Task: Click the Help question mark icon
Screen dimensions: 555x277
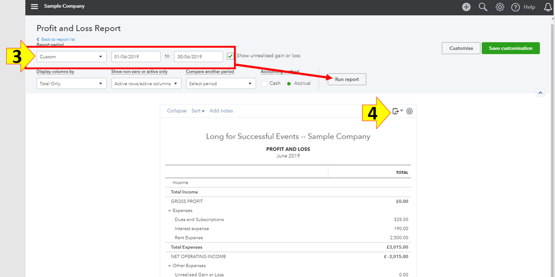Action: 516,7
